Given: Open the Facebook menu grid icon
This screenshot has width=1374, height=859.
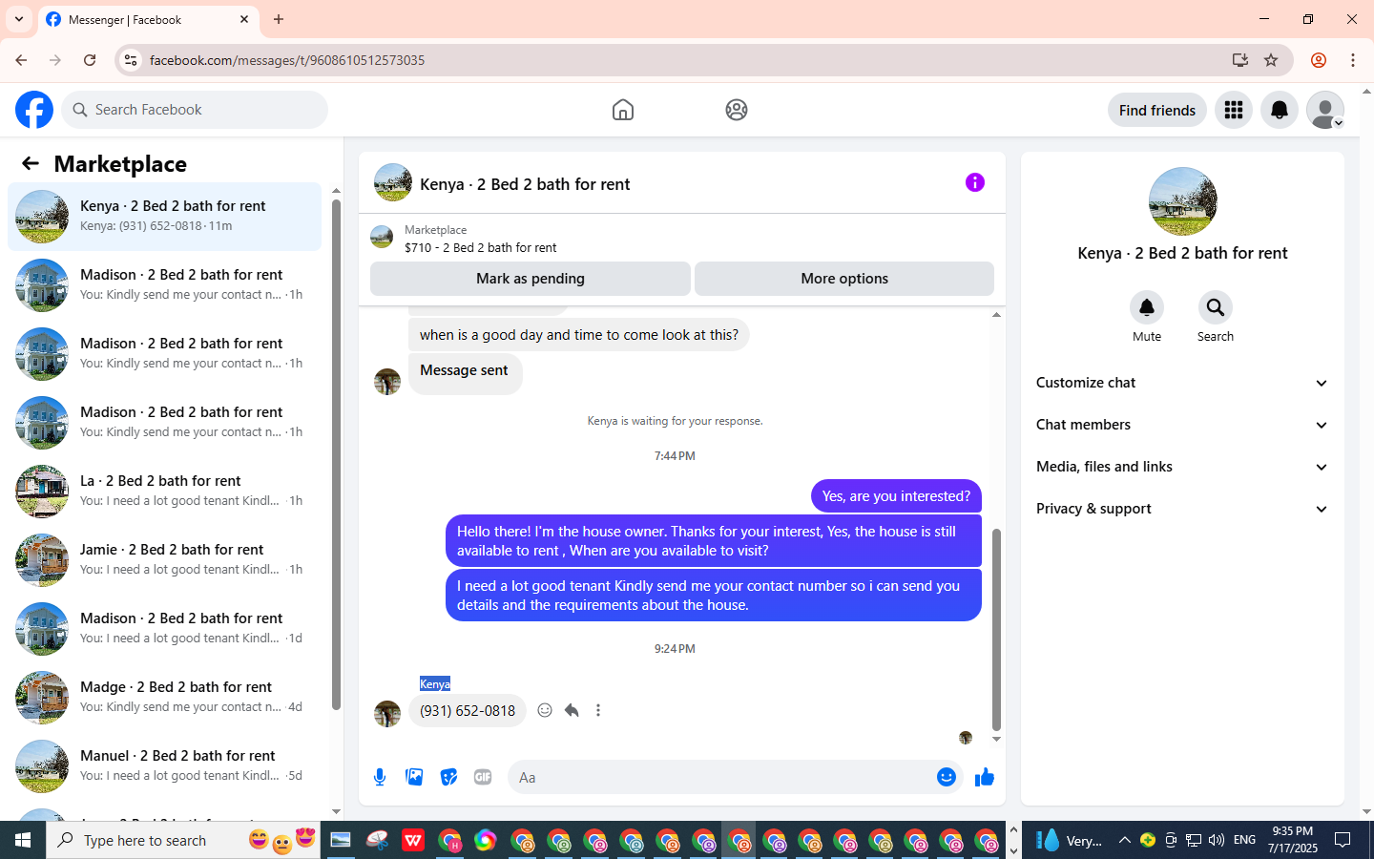Looking at the screenshot, I should pyautogui.click(x=1234, y=110).
